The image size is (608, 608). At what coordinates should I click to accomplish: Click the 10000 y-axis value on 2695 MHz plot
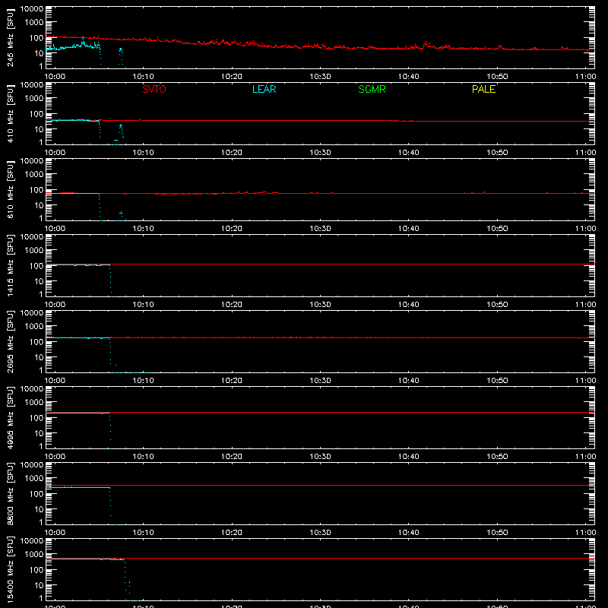32,313
